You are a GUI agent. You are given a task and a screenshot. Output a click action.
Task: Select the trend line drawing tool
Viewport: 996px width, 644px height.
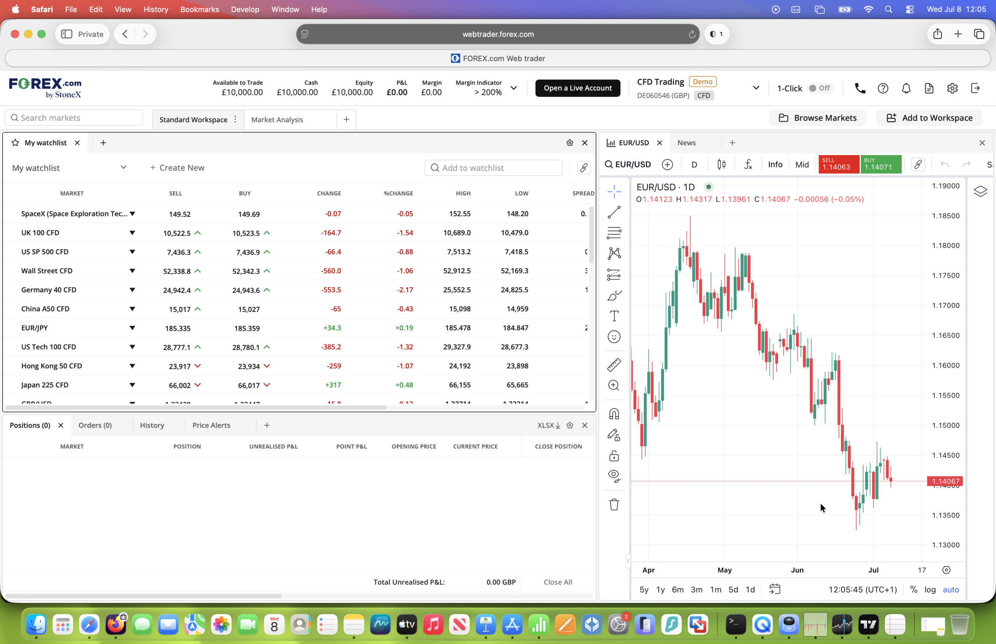pos(614,212)
